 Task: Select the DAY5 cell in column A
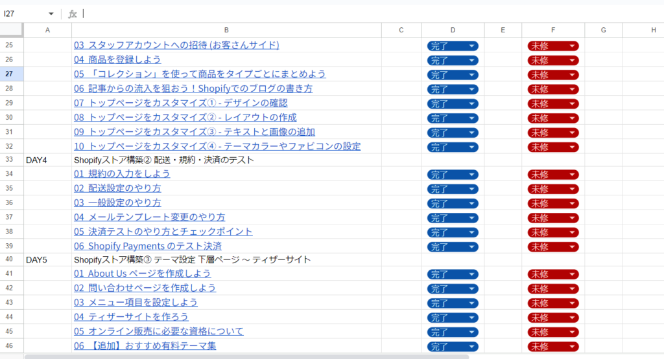[x=47, y=260]
